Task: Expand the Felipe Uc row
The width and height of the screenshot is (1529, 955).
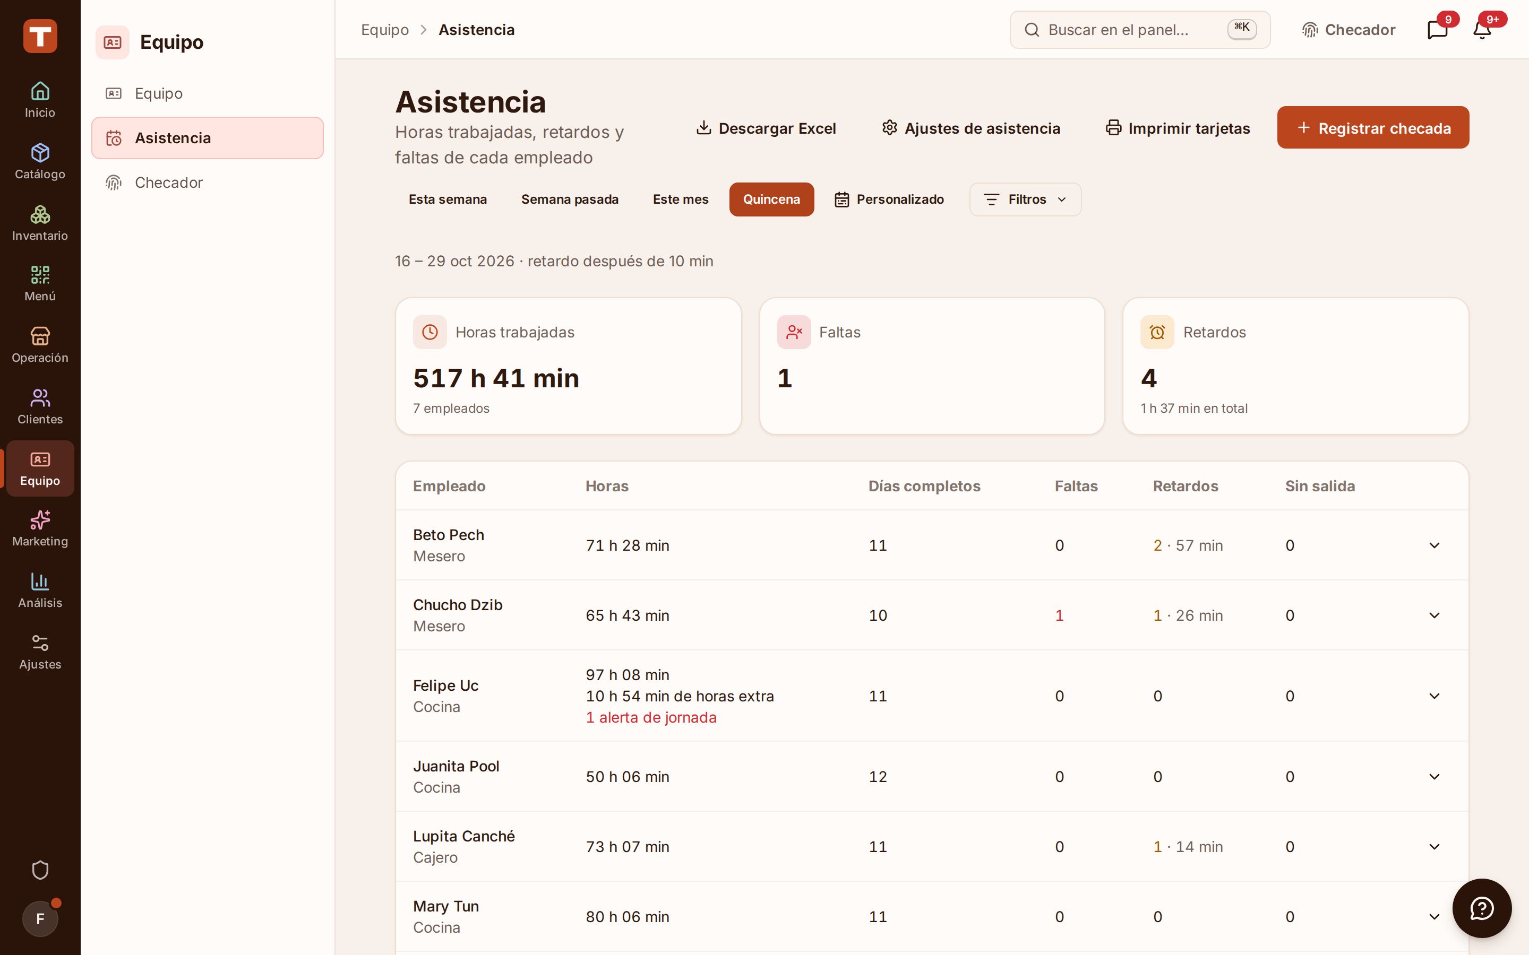Action: coord(1434,696)
